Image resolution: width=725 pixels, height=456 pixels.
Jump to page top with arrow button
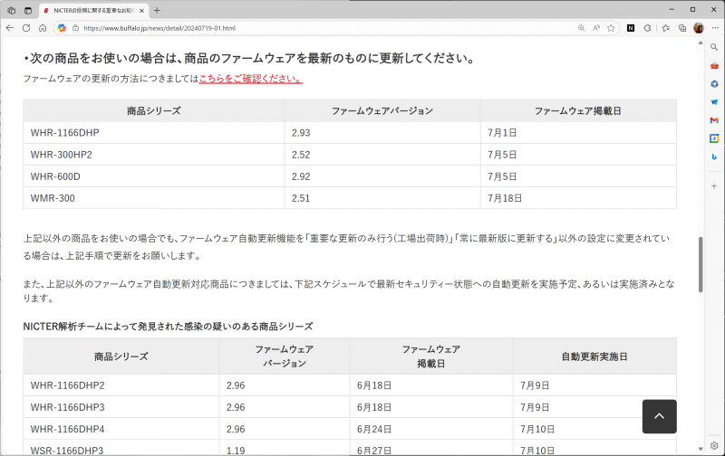[x=660, y=416]
